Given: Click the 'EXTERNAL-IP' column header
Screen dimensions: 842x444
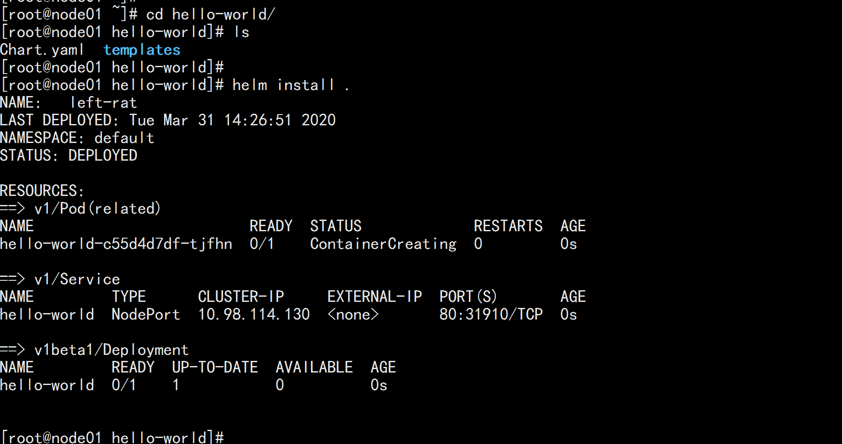Looking at the screenshot, I should [x=375, y=297].
